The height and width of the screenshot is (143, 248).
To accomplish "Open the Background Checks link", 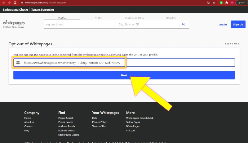I will pyautogui.click(x=15, y=10).
